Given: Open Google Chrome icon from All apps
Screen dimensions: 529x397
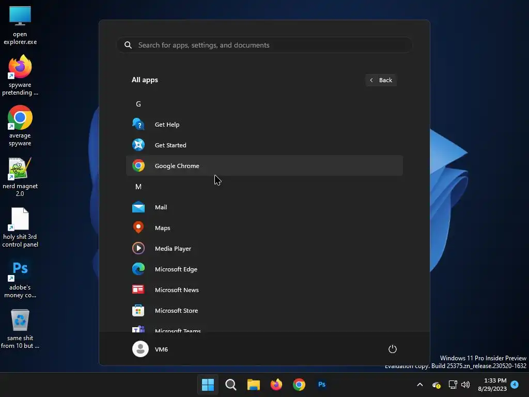Looking at the screenshot, I should (138, 165).
